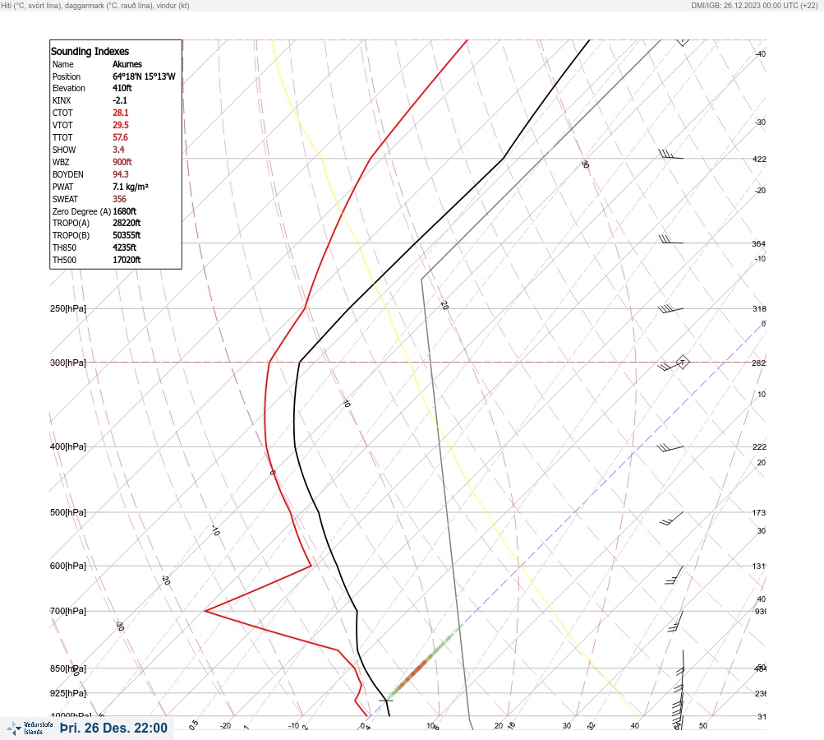Click the '850[hPa]' pressure label

pyautogui.click(x=68, y=669)
